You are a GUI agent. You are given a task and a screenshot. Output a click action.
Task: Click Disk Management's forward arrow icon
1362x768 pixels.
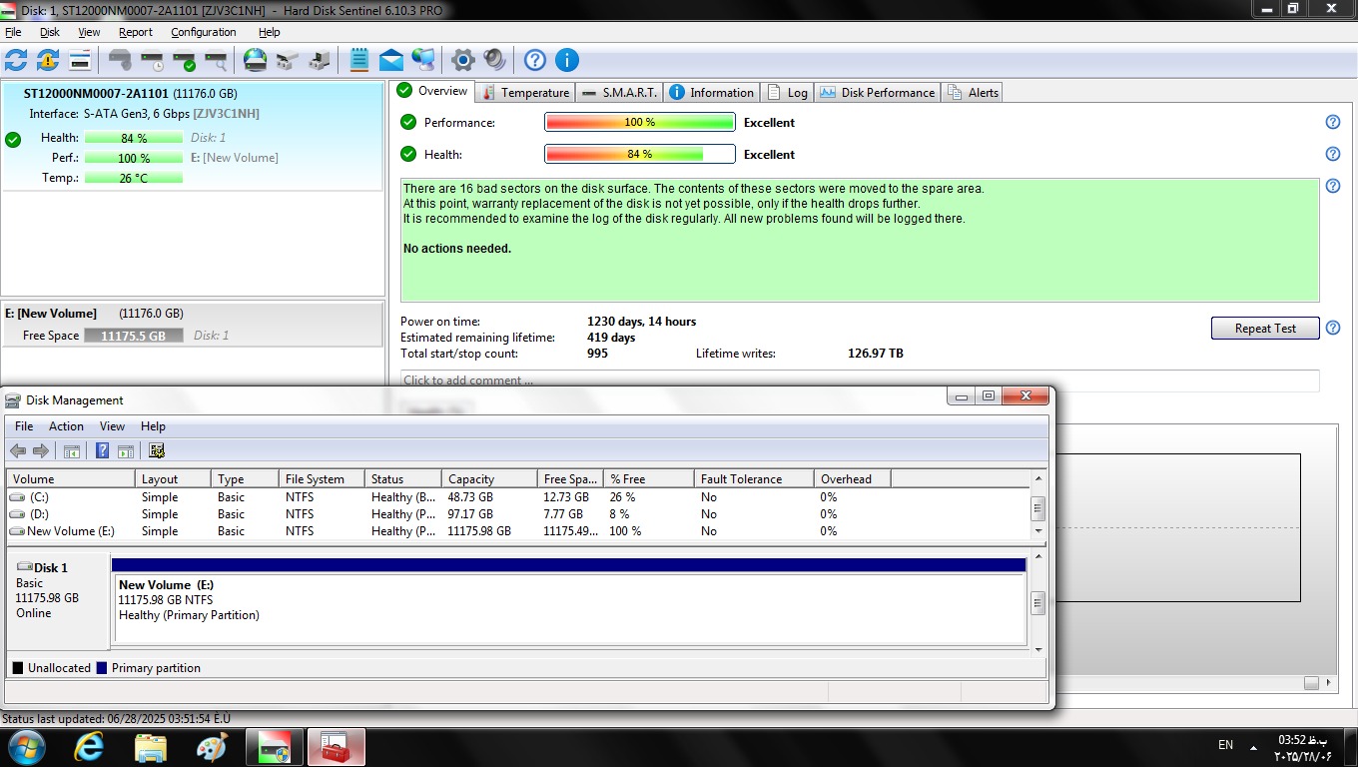pos(41,450)
